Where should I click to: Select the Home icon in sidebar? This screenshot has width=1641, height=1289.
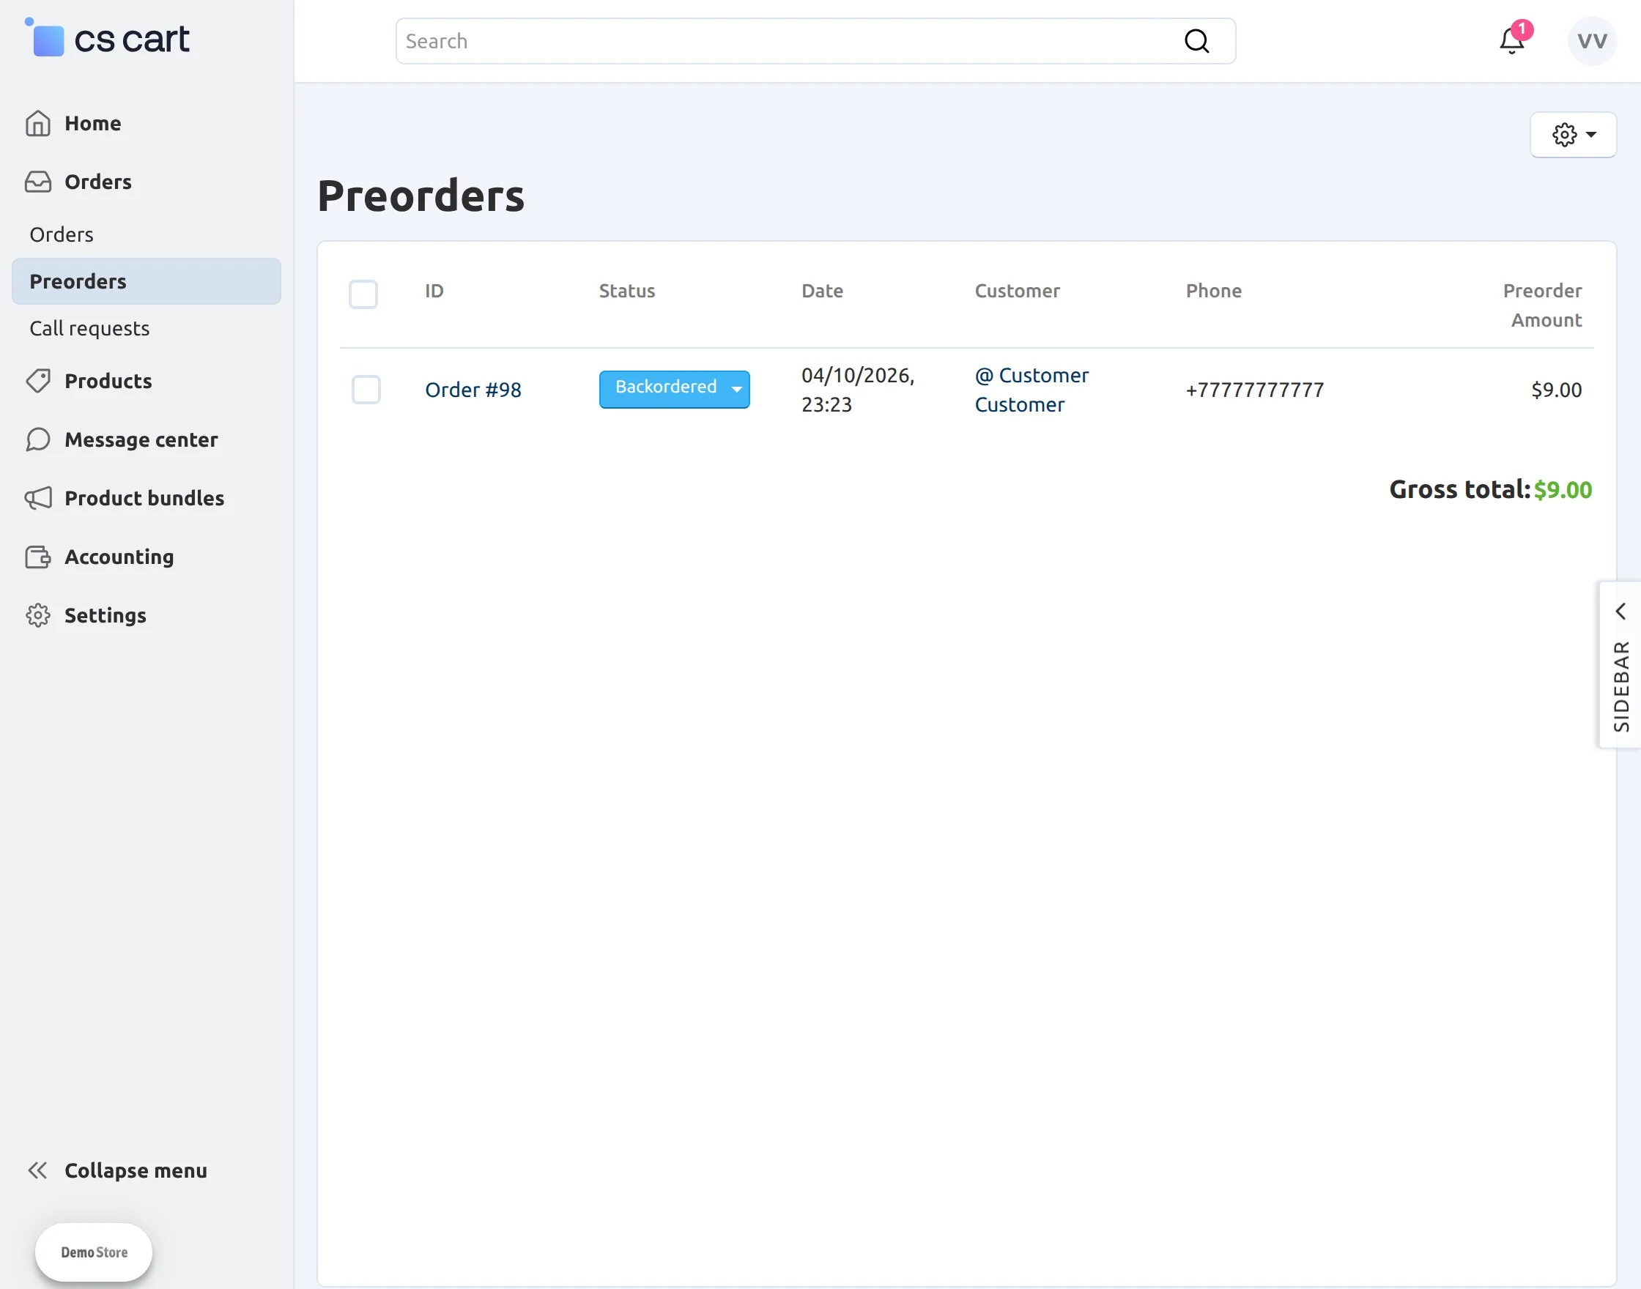pyautogui.click(x=38, y=123)
